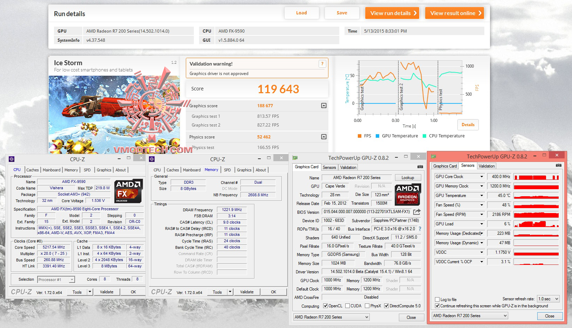This screenshot has width=572, height=328.
Task: Open the VDDC sensor dropdown
Action: point(482,252)
